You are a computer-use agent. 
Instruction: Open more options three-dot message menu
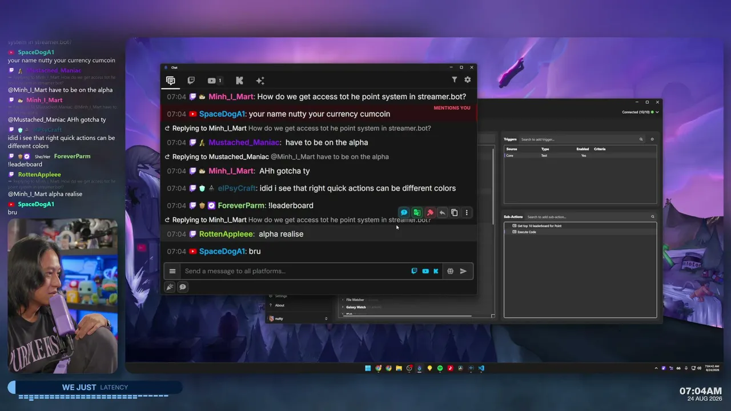pyautogui.click(x=467, y=213)
